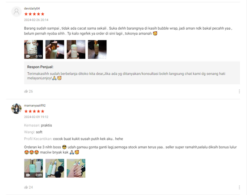This screenshot has width=247, height=195.
Task: Open three-dot menu on devidaily04's review
Action: click(x=239, y=91)
